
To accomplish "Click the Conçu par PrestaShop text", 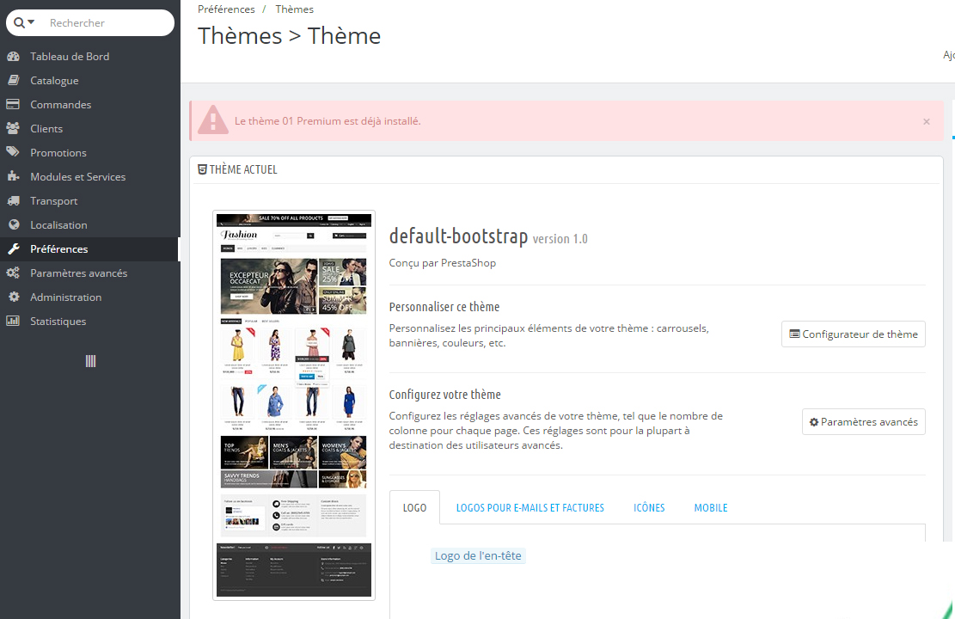I will [443, 262].
